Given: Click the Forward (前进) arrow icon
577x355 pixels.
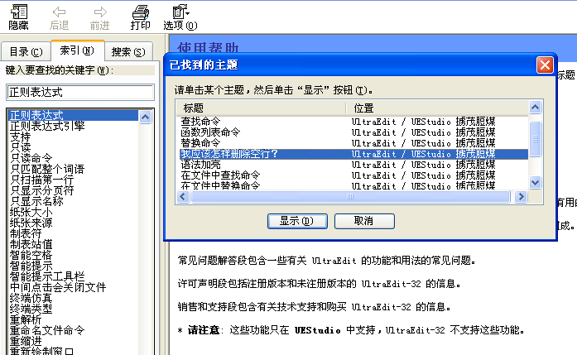Looking at the screenshot, I should point(99,12).
